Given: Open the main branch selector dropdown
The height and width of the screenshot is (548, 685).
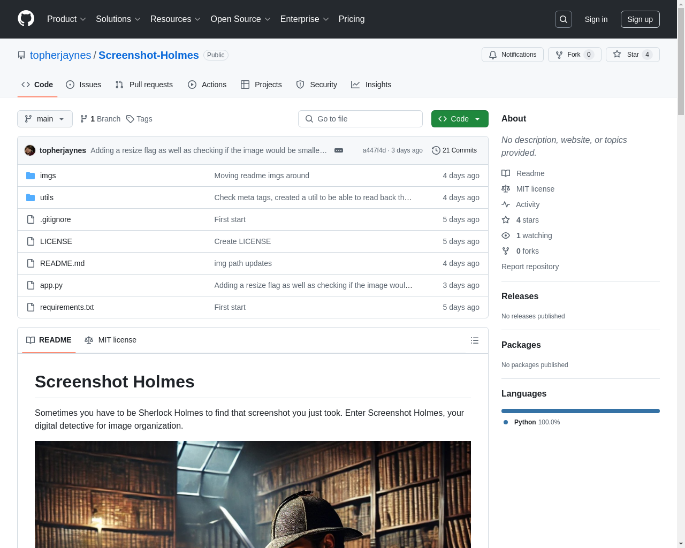Looking at the screenshot, I should point(45,119).
